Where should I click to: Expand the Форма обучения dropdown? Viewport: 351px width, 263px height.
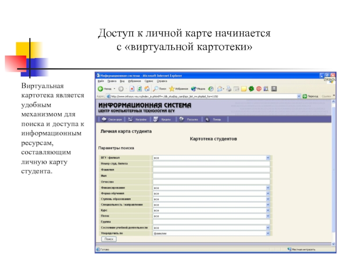pos(268,193)
